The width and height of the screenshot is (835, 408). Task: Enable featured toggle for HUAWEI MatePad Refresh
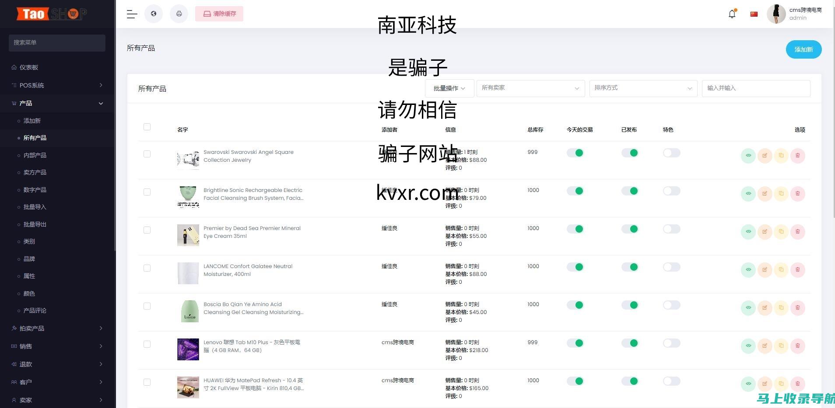coord(671,381)
